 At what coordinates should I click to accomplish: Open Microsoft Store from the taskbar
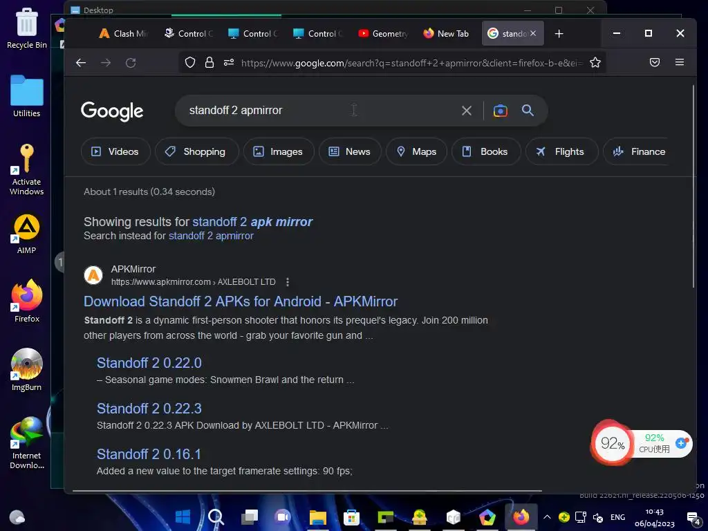pyautogui.click(x=351, y=517)
